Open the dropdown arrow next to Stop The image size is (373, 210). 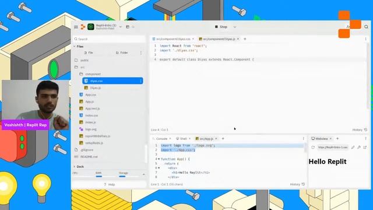[234, 27]
